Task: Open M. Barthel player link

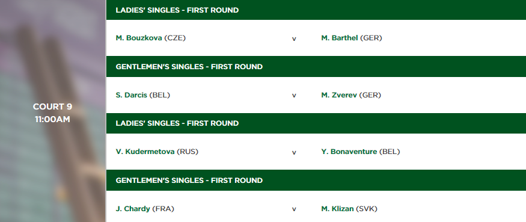Action: pos(340,38)
